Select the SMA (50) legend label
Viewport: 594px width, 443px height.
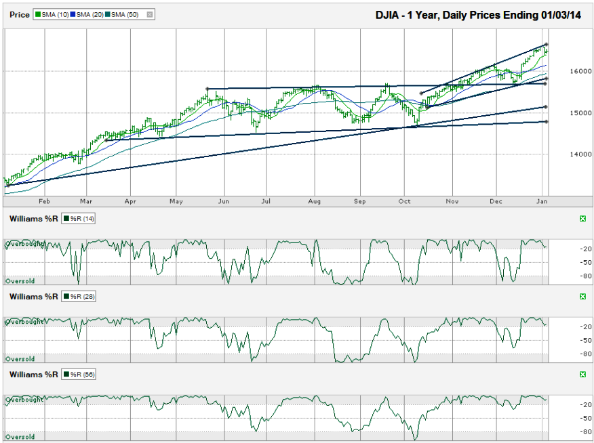[125, 15]
